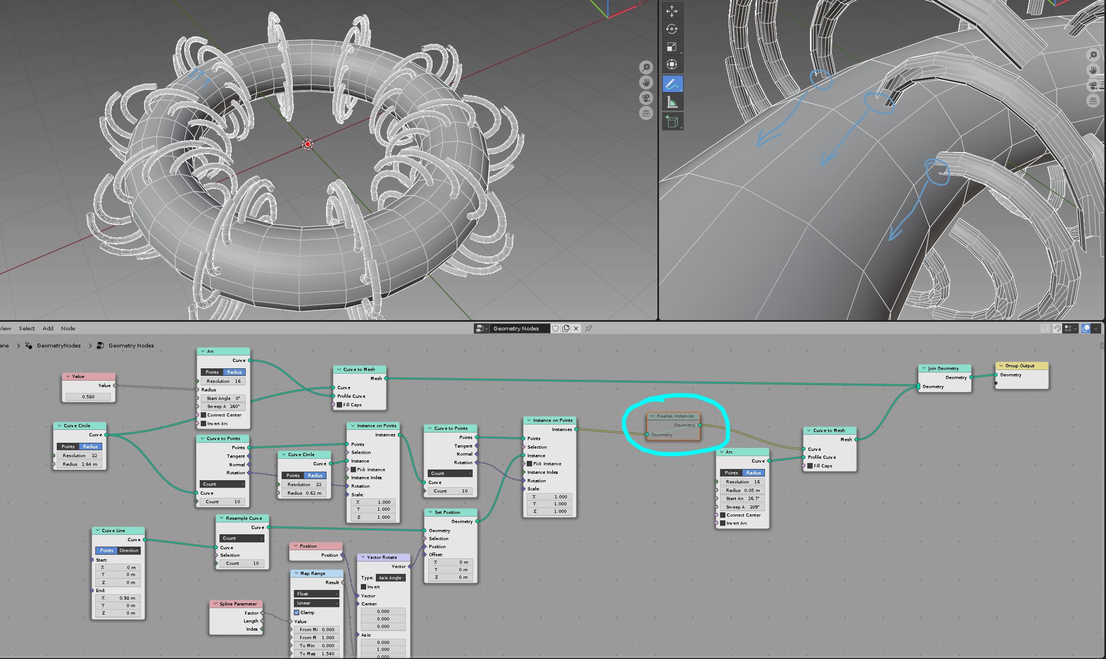Select the Measure tool below Annotate
Image resolution: width=1106 pixels, height=659 pixels.
pyautogui.click(x=672, y=103)
